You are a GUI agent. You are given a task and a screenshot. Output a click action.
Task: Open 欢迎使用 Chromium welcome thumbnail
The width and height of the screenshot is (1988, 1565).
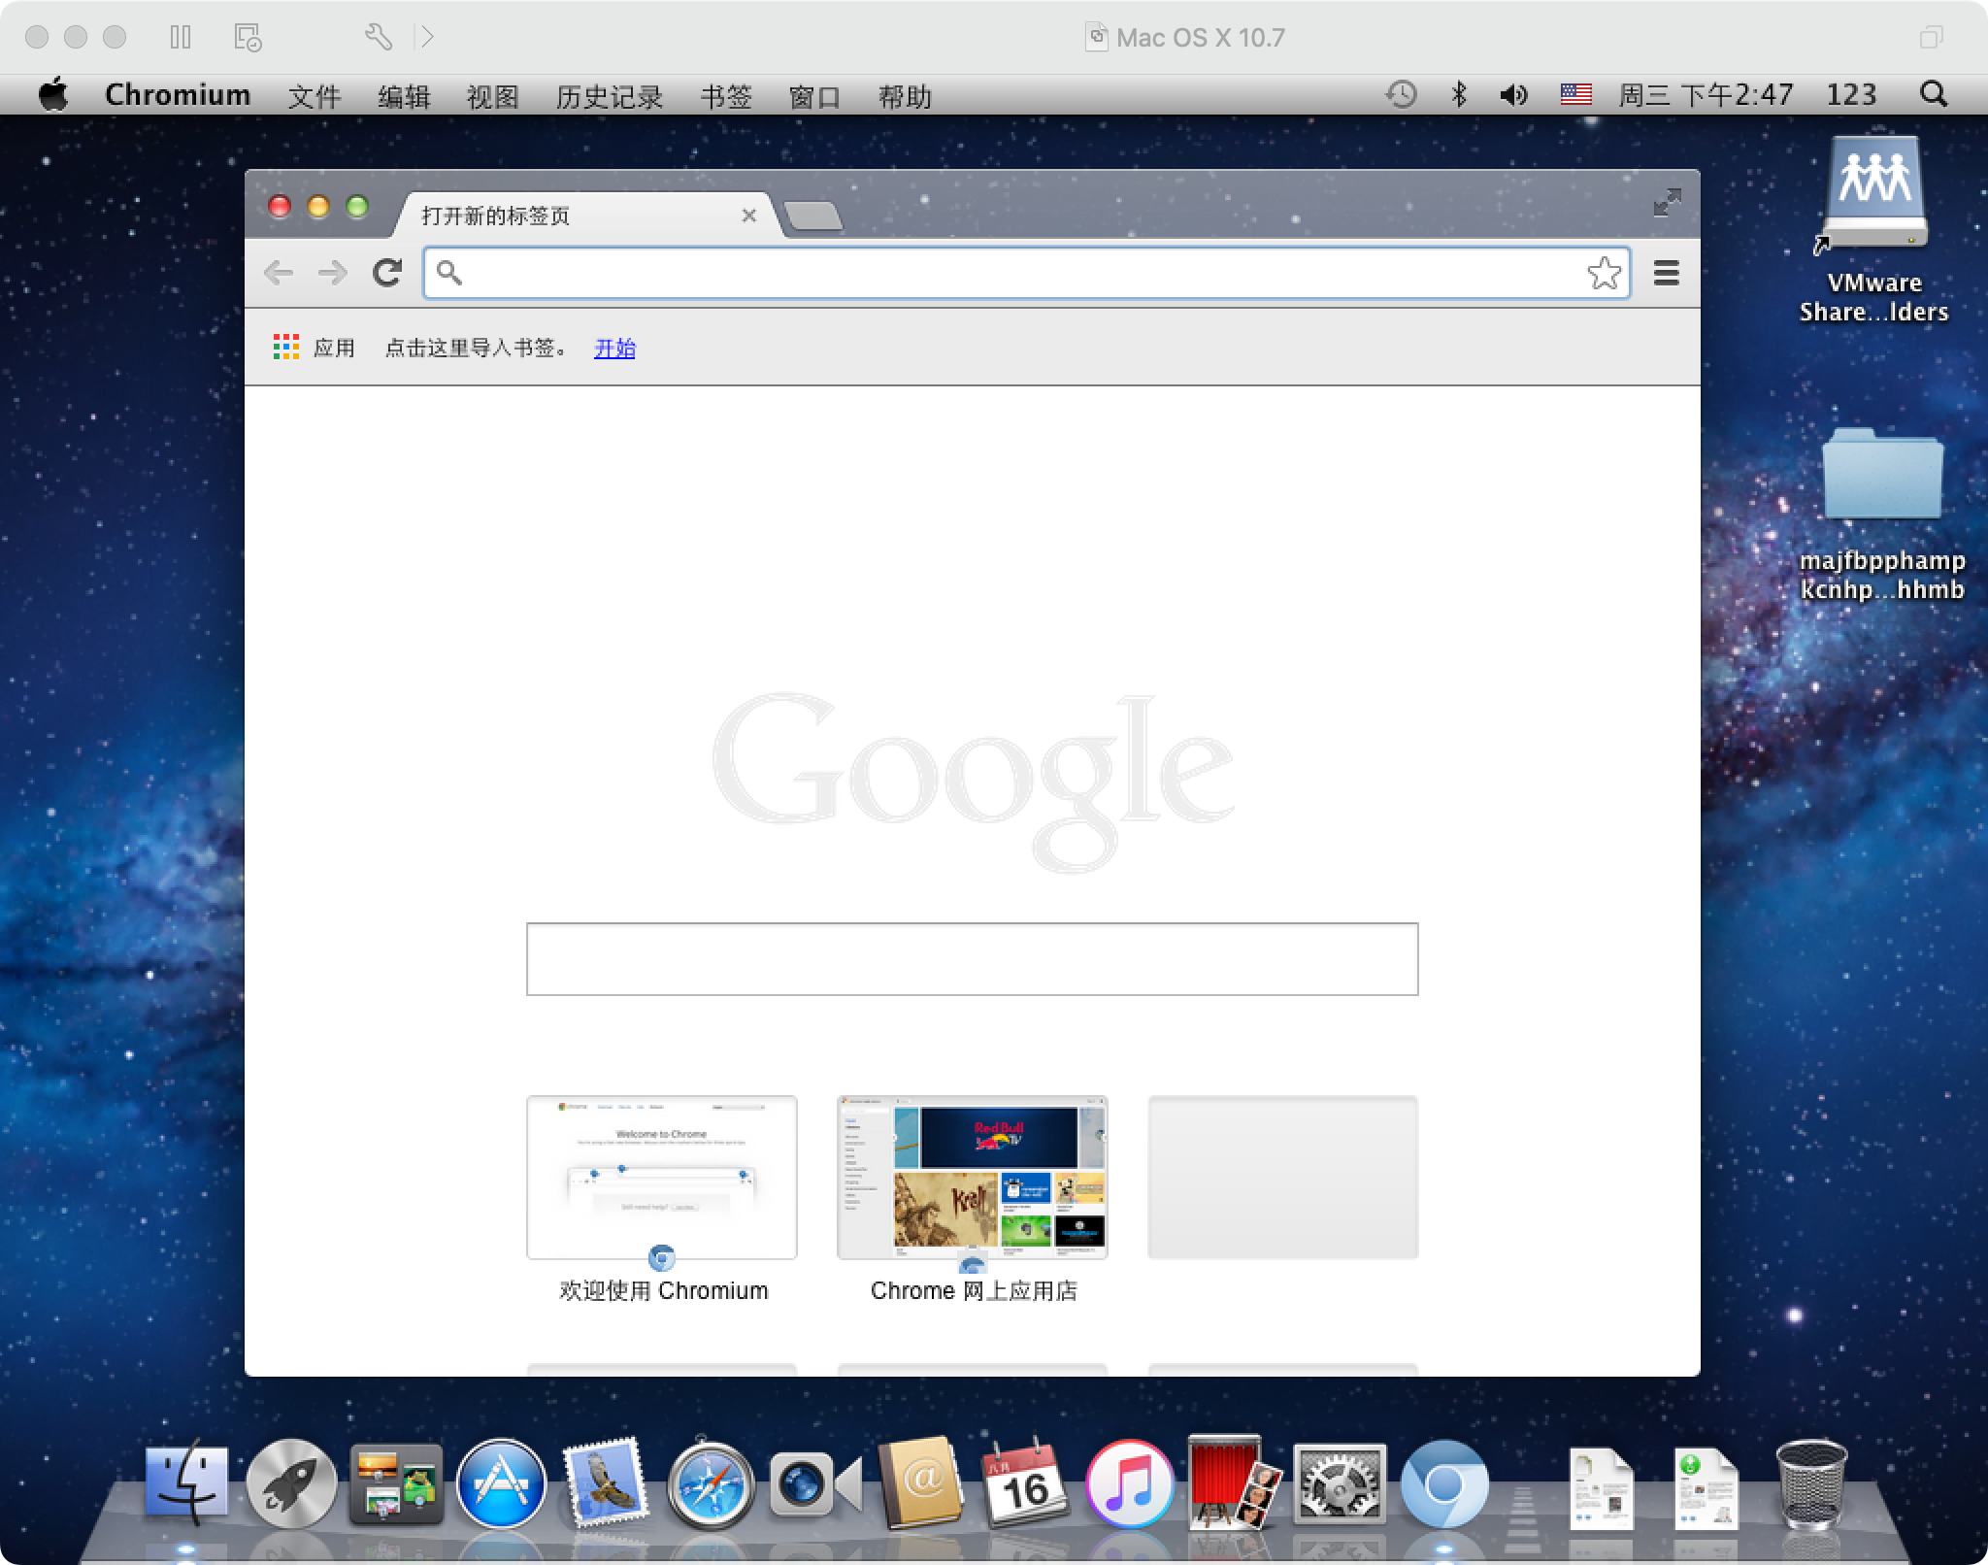(x=662, y=1176)
